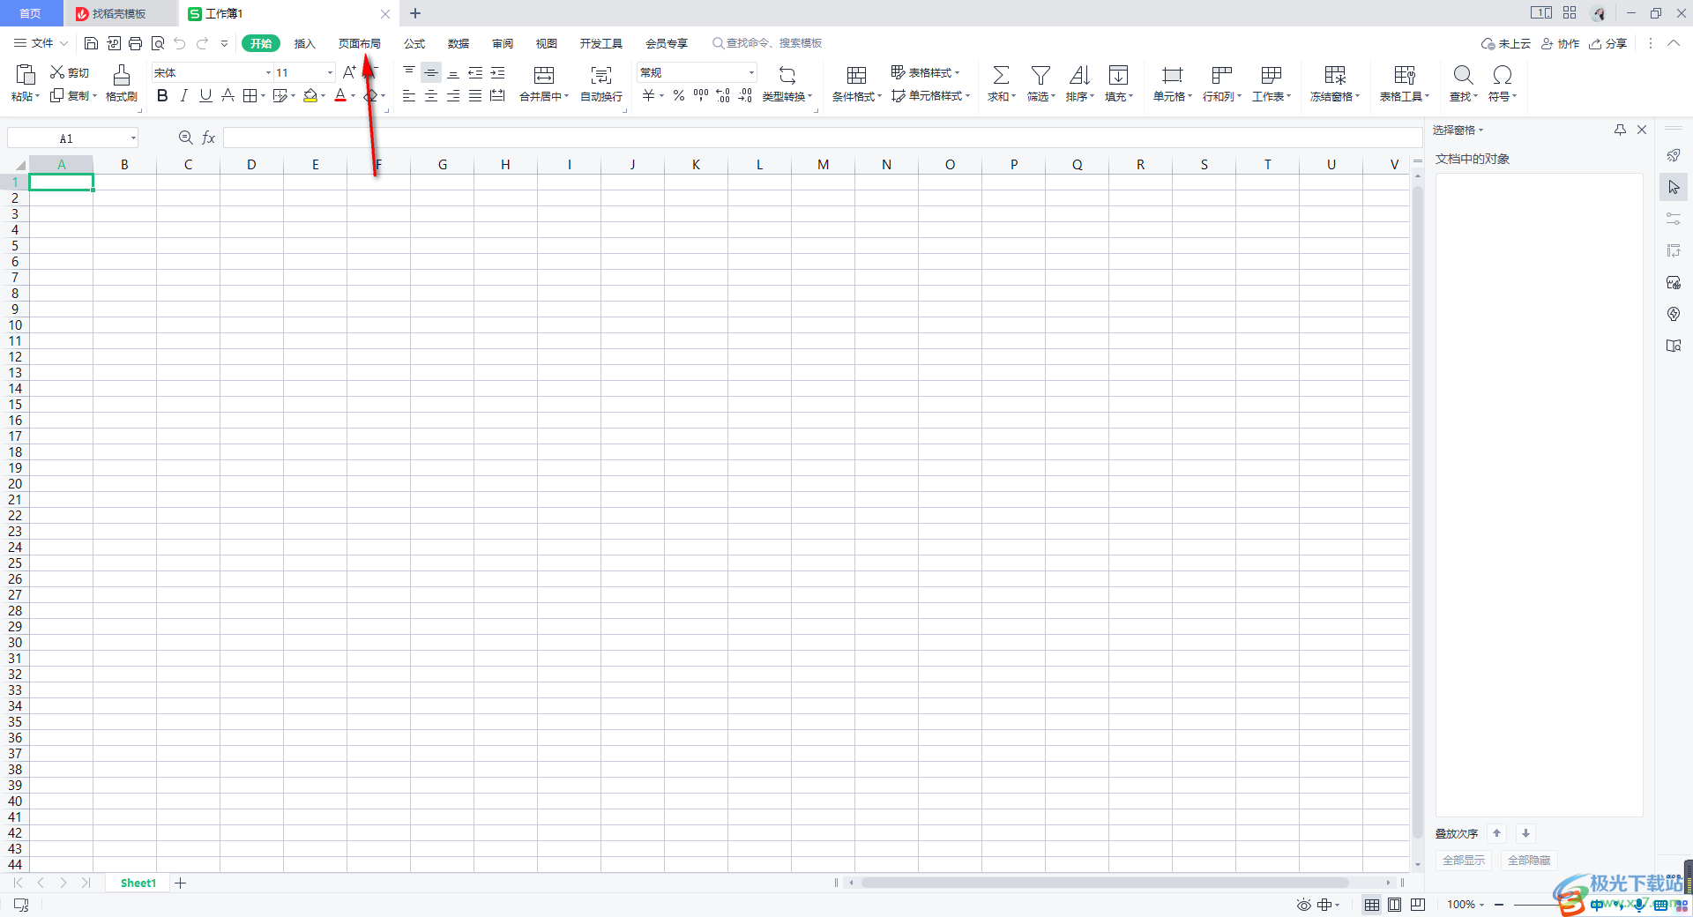1693x917 pixels.
Task: Click Type Conversion (类型转换) icon
Action: (x=787, y=75)
